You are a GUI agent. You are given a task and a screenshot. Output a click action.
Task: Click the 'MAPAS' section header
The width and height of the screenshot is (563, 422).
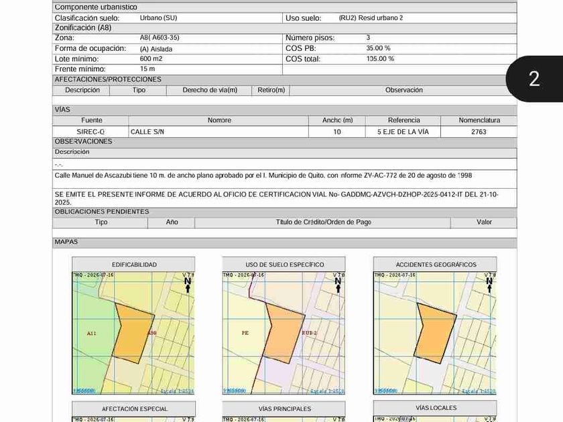pos(284,242)
